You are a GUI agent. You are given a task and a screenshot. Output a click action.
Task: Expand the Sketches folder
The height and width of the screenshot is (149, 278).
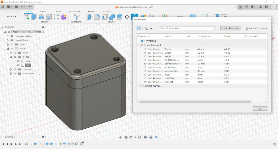tap(11, 69)
